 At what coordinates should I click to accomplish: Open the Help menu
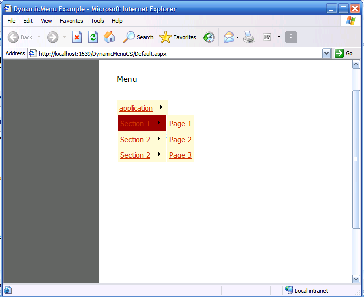tap(117, 21)
